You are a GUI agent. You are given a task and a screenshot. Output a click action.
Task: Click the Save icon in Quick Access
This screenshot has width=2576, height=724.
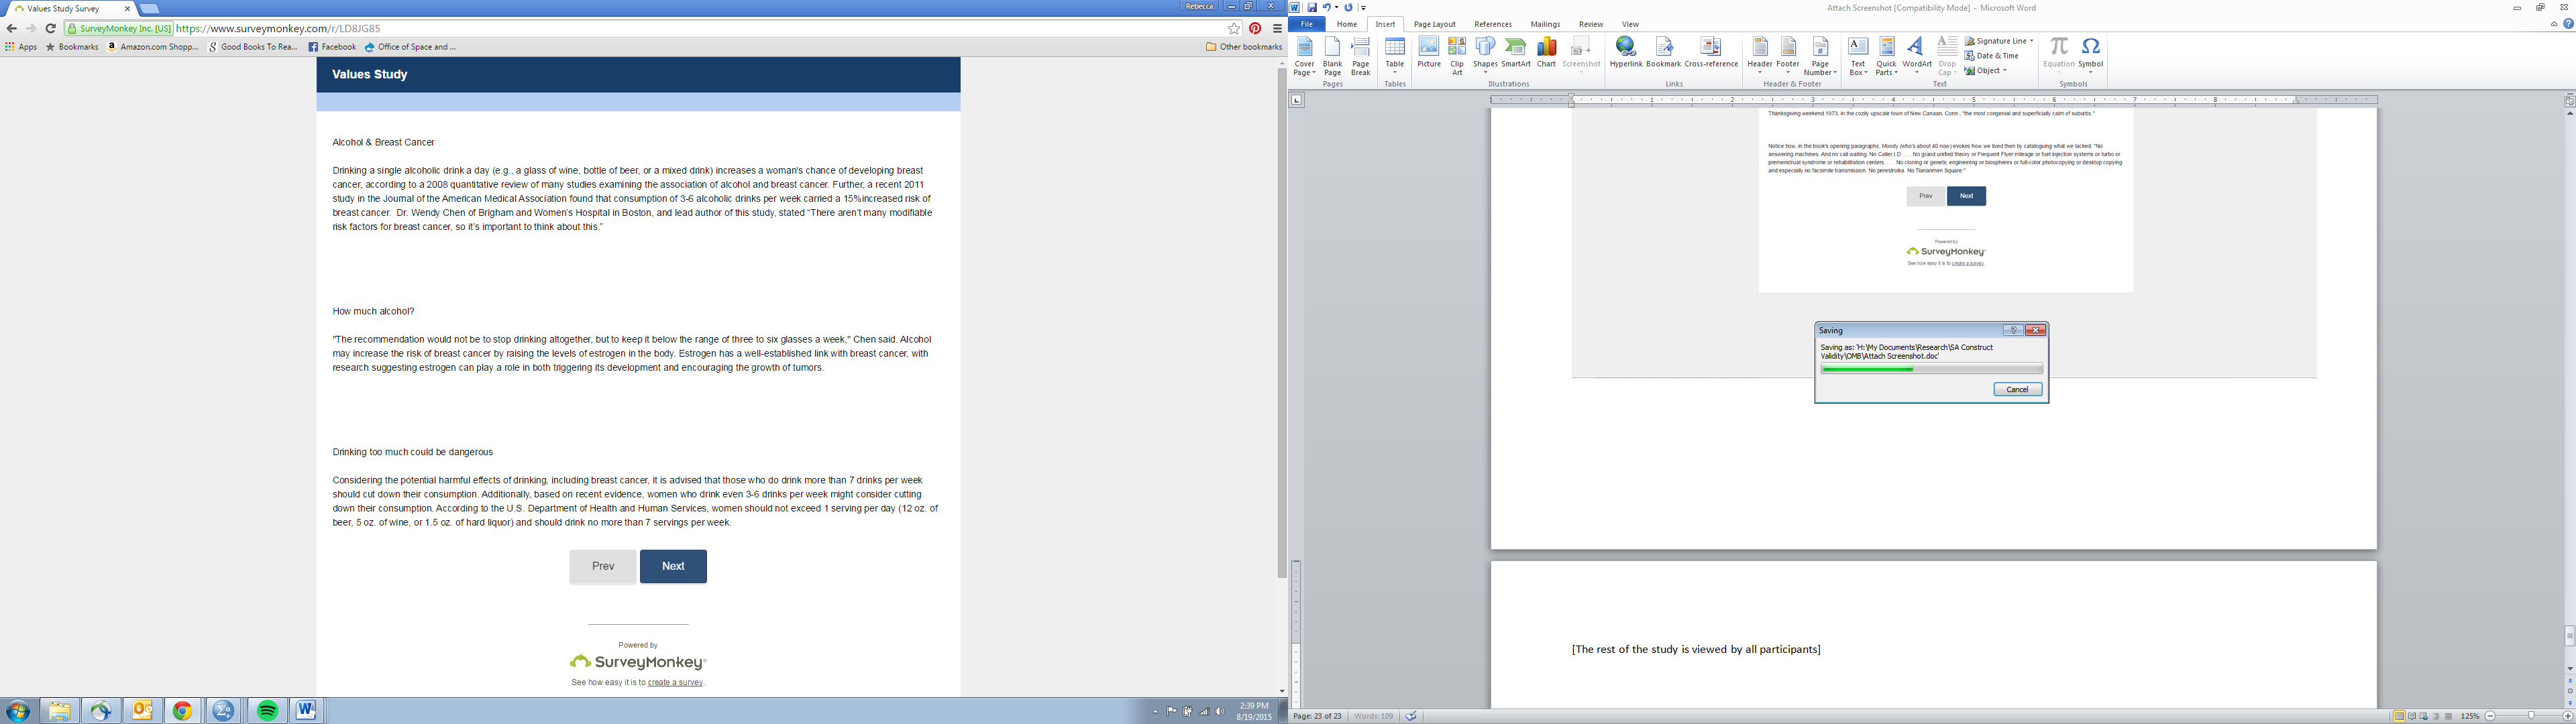pyautogui.click(x=1312, y=7)
